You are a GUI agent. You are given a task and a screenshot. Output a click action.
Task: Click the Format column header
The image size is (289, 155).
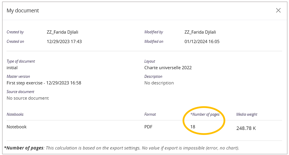point(150,114)
